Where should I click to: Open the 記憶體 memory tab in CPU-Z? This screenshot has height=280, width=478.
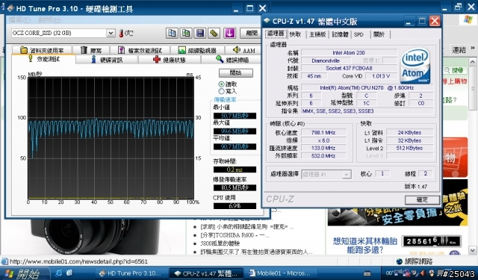[340, 34]
